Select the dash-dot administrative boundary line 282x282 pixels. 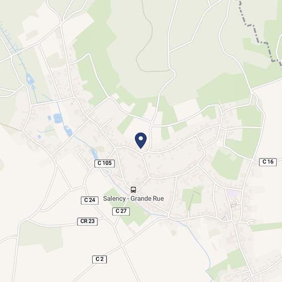pyautogui.click(x=260, y=33)
